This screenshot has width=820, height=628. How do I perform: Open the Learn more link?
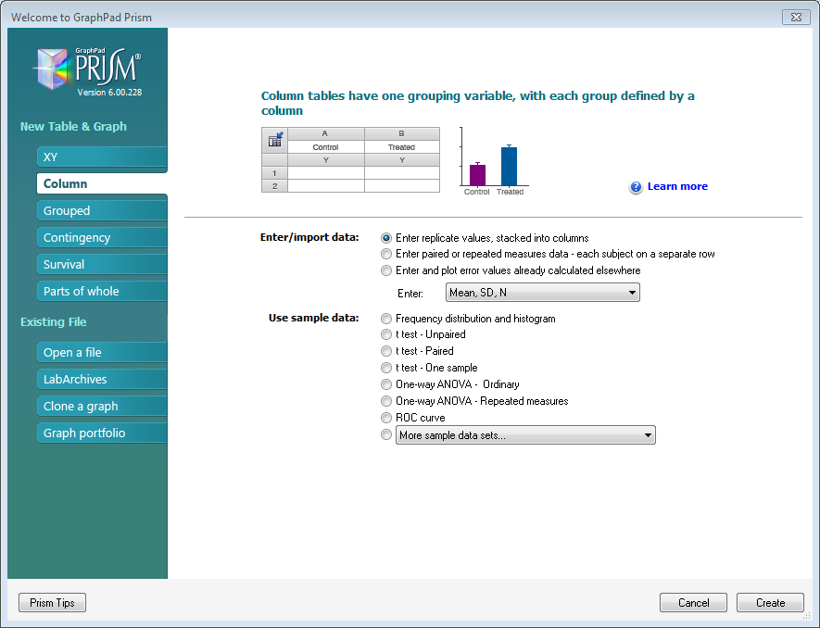(x=677, y=187)
